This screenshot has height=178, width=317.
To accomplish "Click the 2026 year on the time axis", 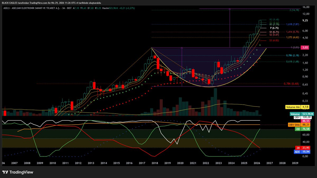I will (257, 163).
